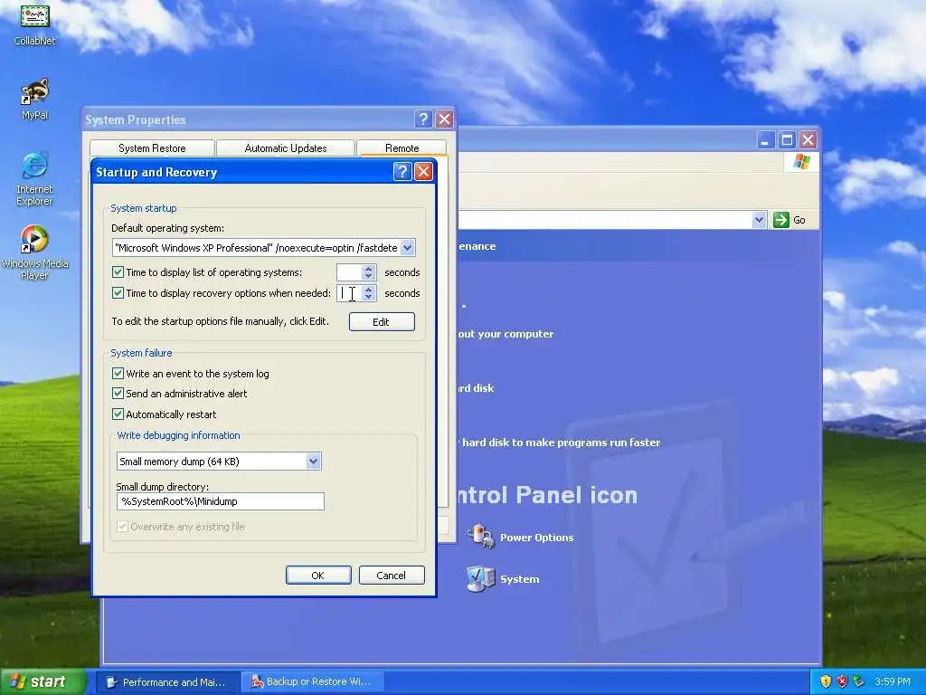This screenshot has height=695, width=926.
Task: Switch to the System Restore tab
Action: 152,148
